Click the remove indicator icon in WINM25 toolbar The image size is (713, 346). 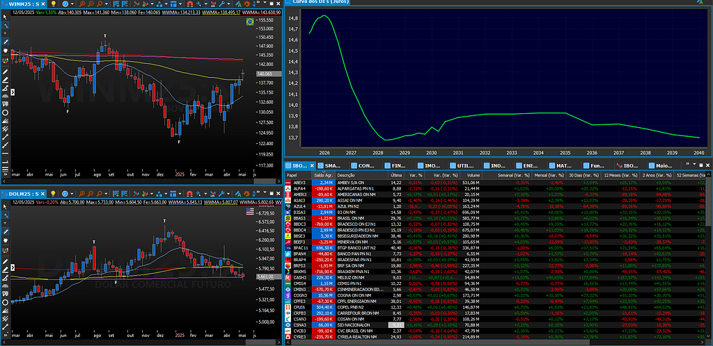[x=125, y=3]
